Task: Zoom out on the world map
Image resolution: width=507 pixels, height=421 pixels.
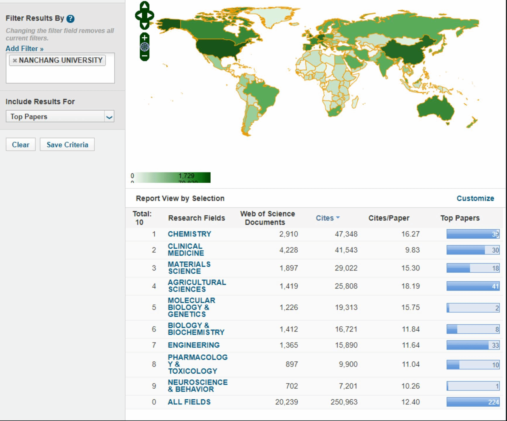Action: click(145, 56)
